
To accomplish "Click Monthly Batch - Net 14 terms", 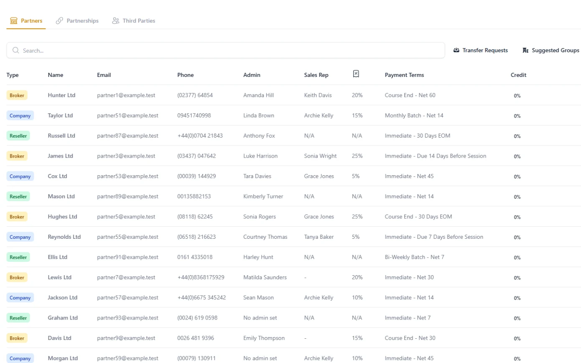I will tap(414, 115).
